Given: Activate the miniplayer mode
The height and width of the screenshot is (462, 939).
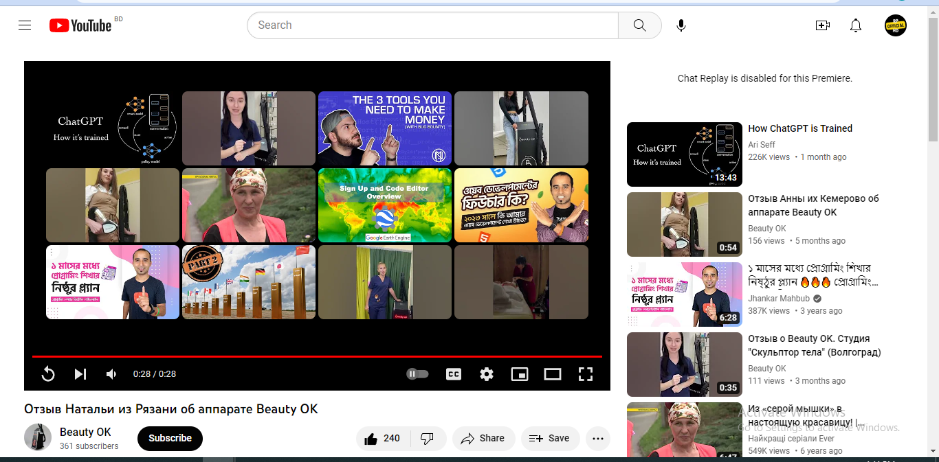Looking at the screenshot, I should [x=520, y=374].
